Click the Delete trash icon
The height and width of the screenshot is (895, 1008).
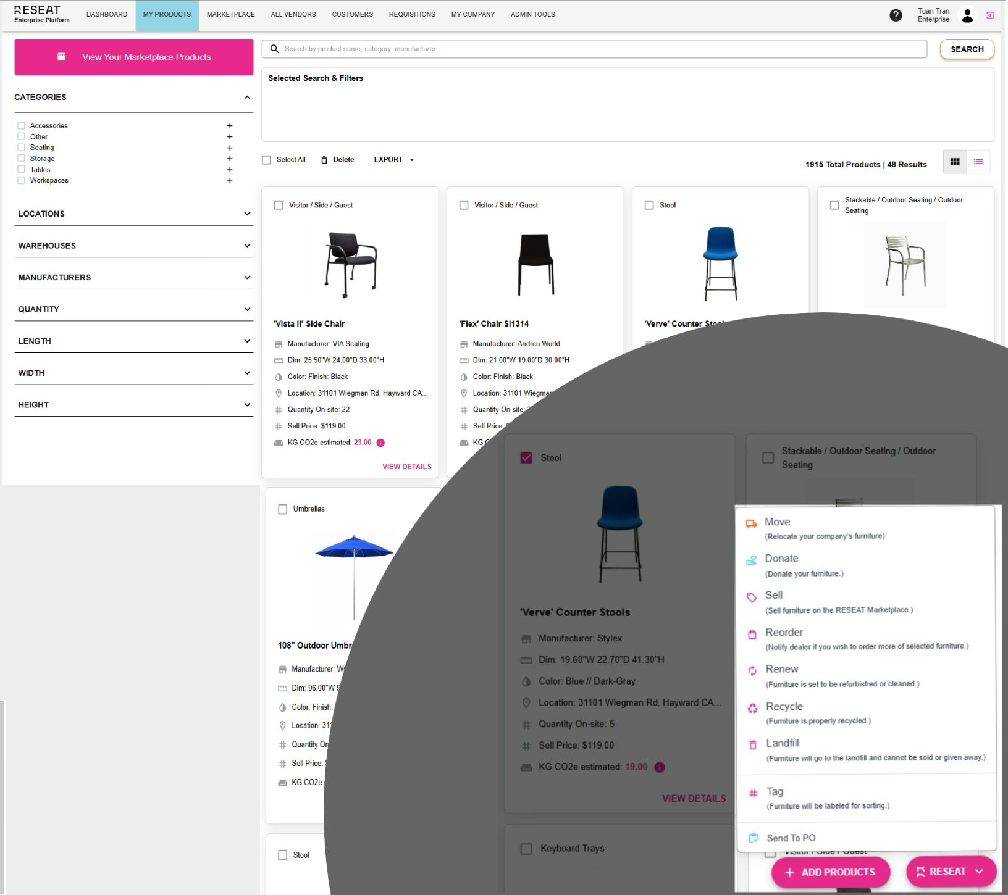(324, 160)
